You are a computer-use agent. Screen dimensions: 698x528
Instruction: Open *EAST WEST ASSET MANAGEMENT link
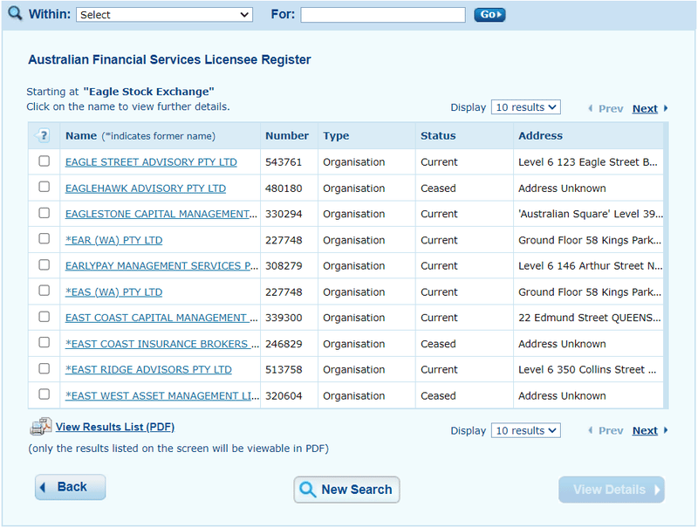(x=162, y=395)
